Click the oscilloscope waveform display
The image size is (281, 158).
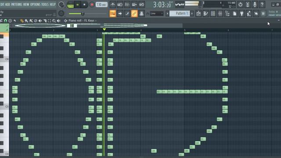click(x=180, y=5)
